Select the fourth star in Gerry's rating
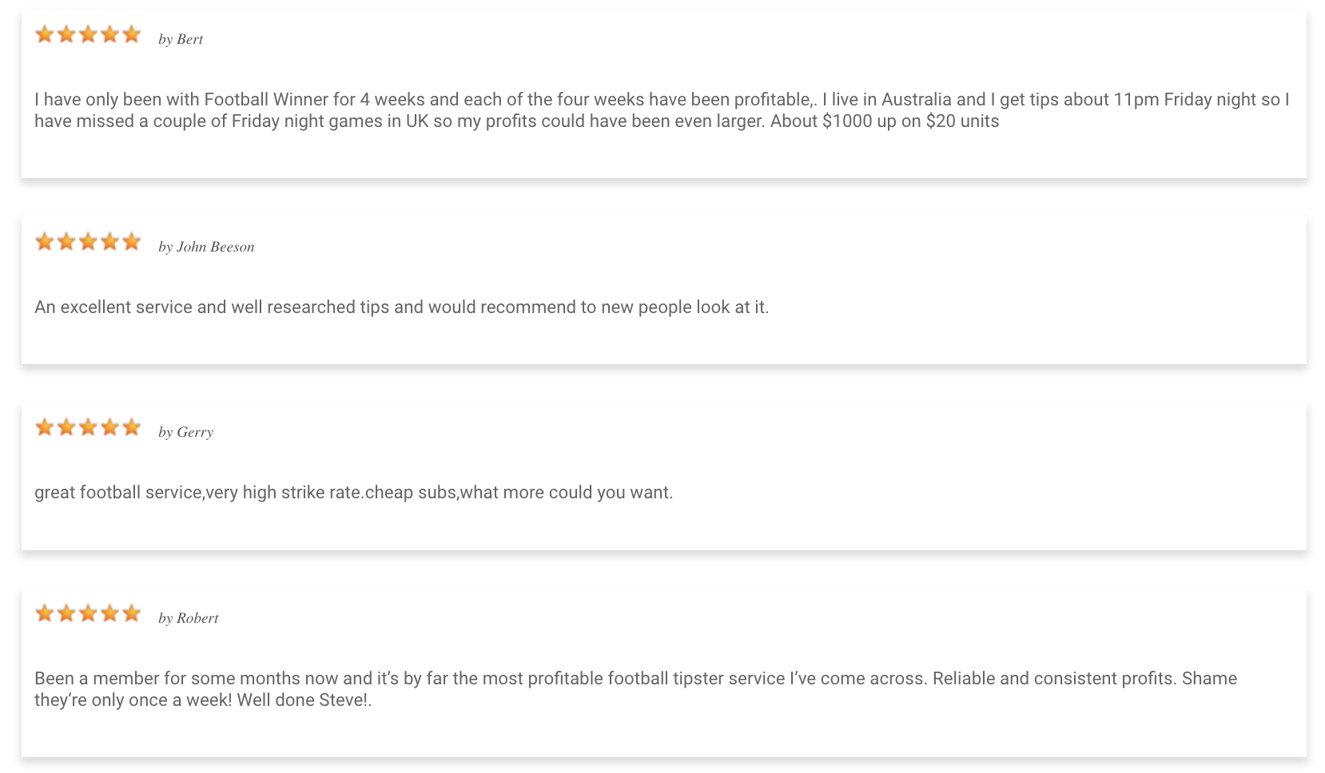This screenshot has height=773, width=1325. [x=110, y=427]
